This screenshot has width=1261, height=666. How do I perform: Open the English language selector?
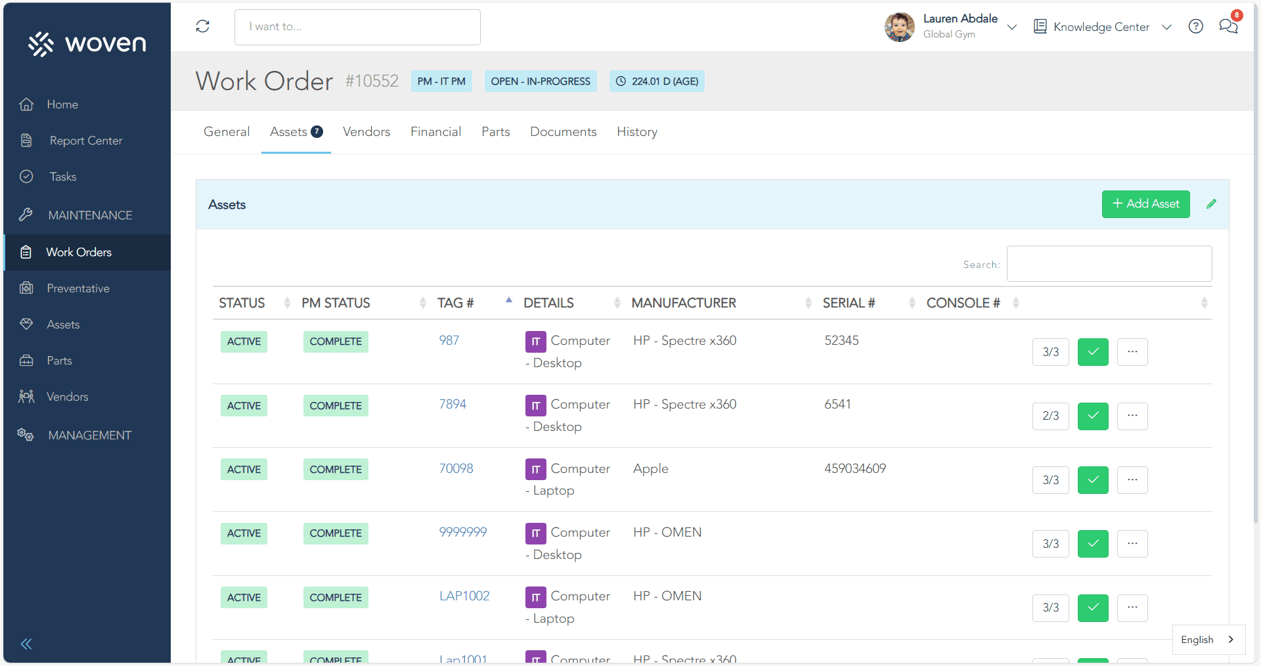click(1208, 640)
